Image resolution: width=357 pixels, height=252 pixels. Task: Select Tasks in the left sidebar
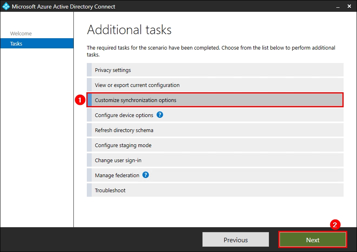point(16,43)
